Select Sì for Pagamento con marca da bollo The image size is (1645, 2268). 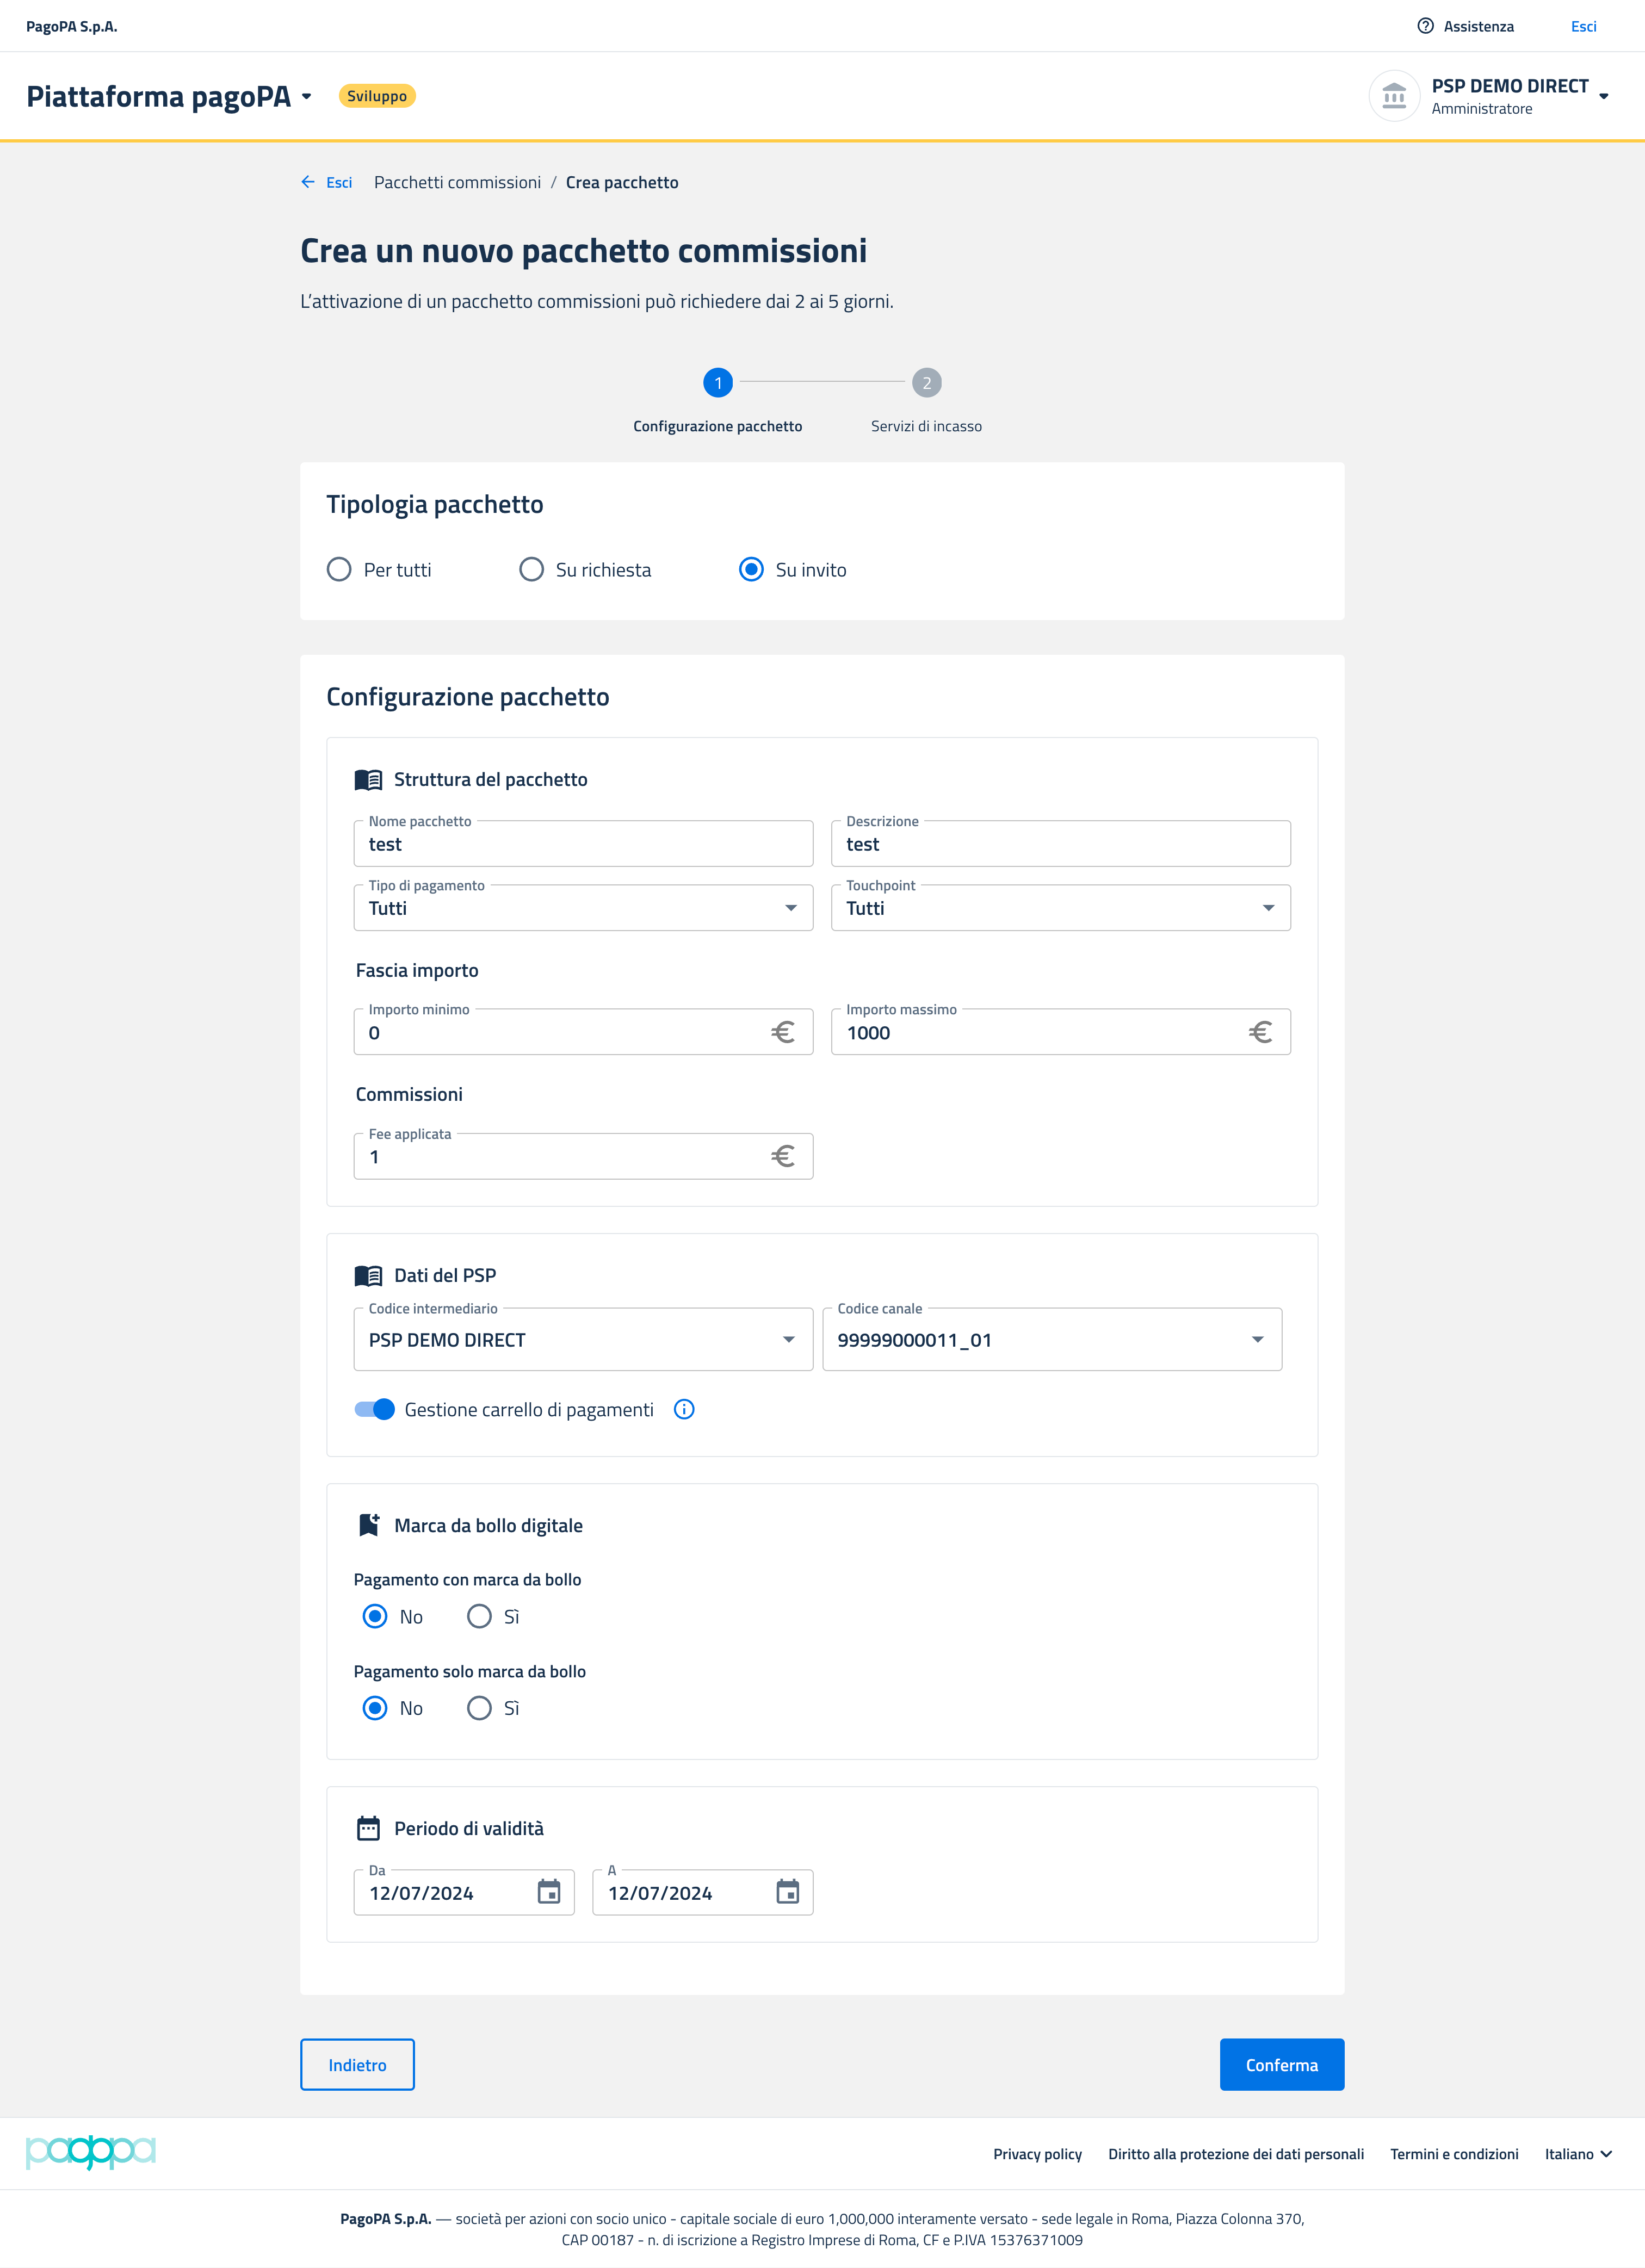tap(480, 1616)
